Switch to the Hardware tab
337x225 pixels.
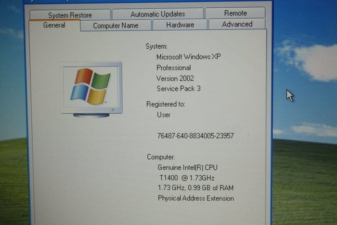[180, 25]
